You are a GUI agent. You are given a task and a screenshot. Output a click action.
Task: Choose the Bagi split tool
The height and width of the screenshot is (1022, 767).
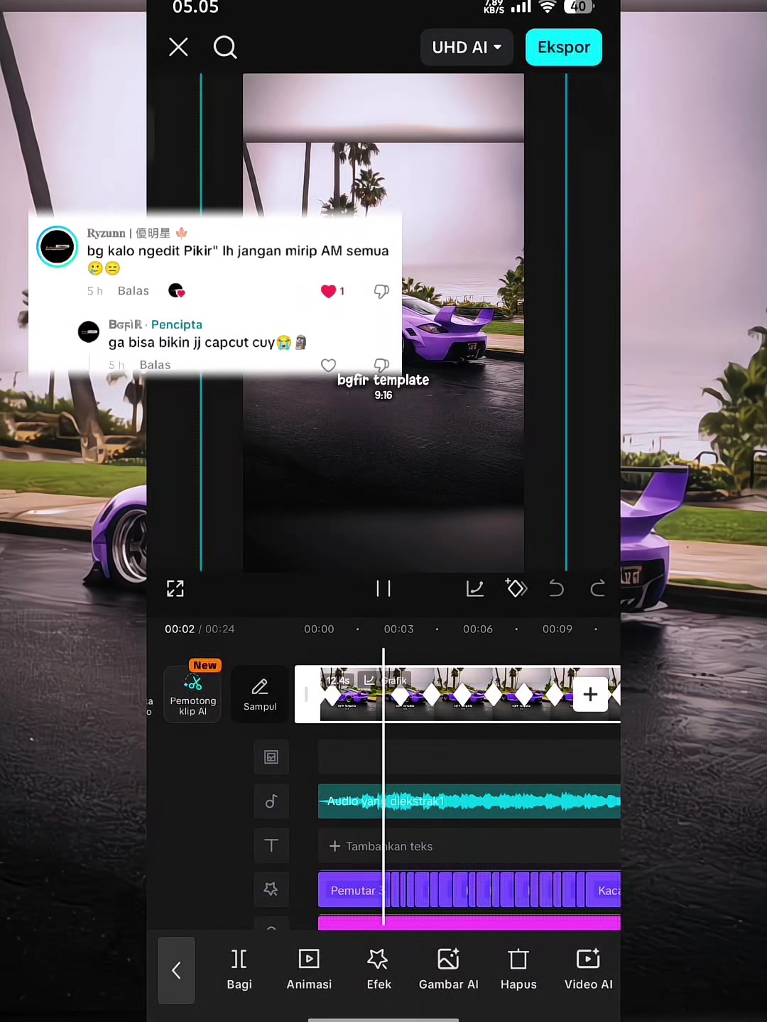click(x=239, y=969)
